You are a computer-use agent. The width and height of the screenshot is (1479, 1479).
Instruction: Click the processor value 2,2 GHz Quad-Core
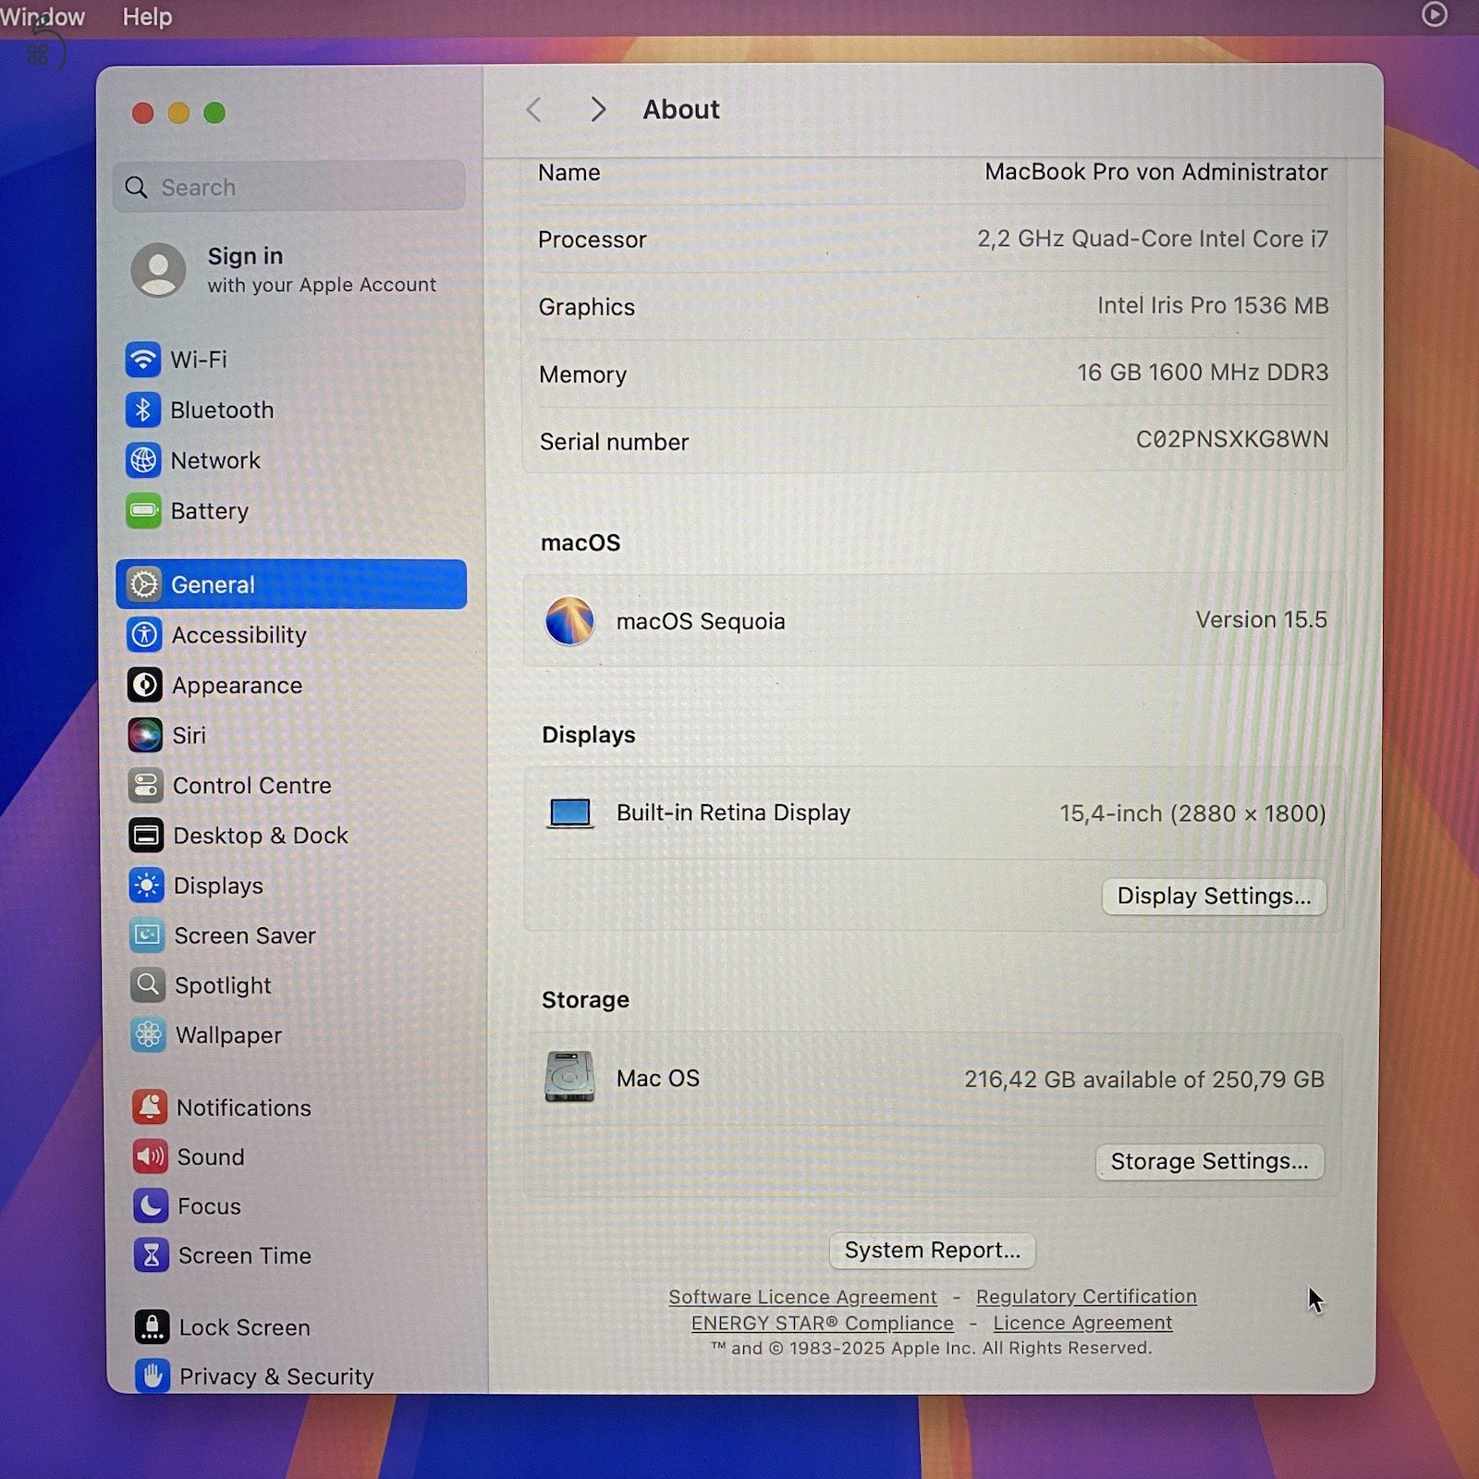tap(1153, 238)
